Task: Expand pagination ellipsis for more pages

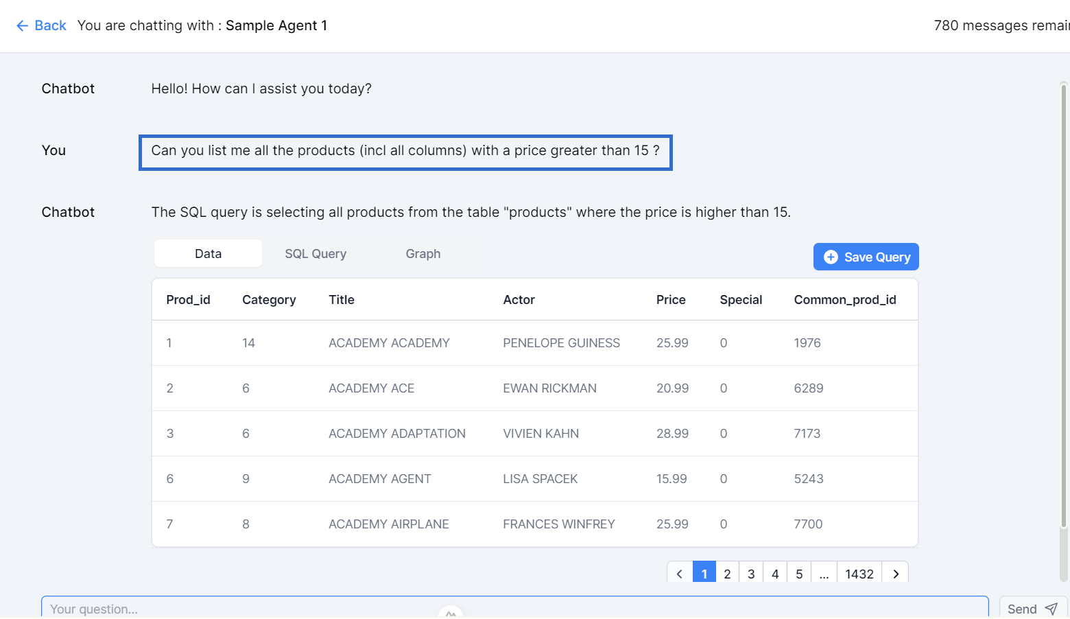Action: 824,574
